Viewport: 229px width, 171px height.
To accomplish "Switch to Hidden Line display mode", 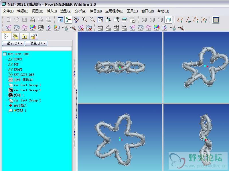I will click(152, 20).
